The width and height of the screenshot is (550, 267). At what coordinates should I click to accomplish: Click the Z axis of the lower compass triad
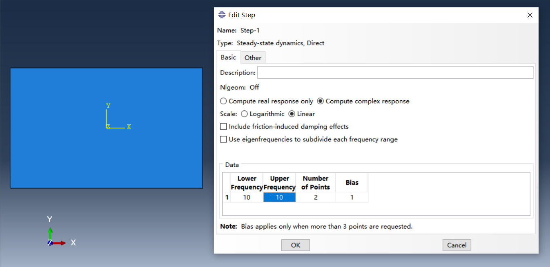(x=50, y=243)
